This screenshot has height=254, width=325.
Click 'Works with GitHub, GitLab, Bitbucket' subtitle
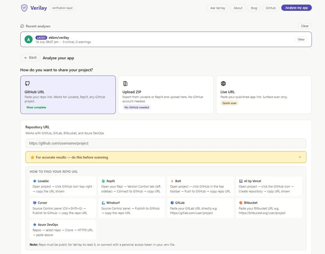(x=65, y=133)
